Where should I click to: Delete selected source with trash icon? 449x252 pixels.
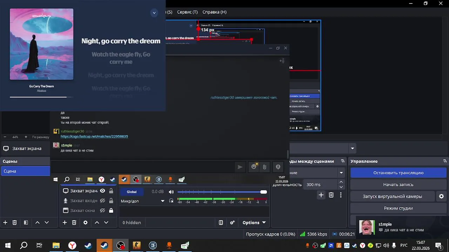click(74, 223)
